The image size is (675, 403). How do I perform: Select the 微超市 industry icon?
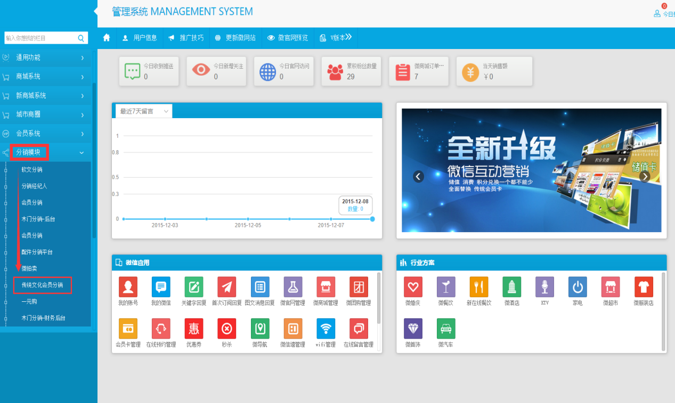tap(611, 287)
